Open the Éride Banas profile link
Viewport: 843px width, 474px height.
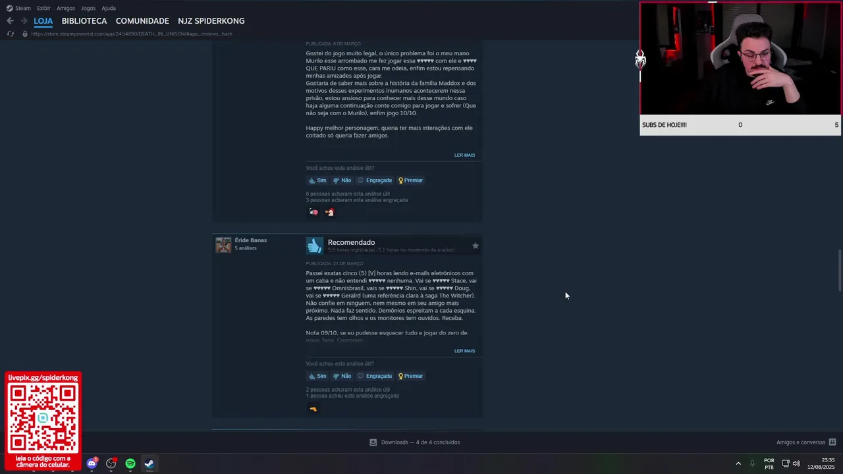tap(250, 240)
